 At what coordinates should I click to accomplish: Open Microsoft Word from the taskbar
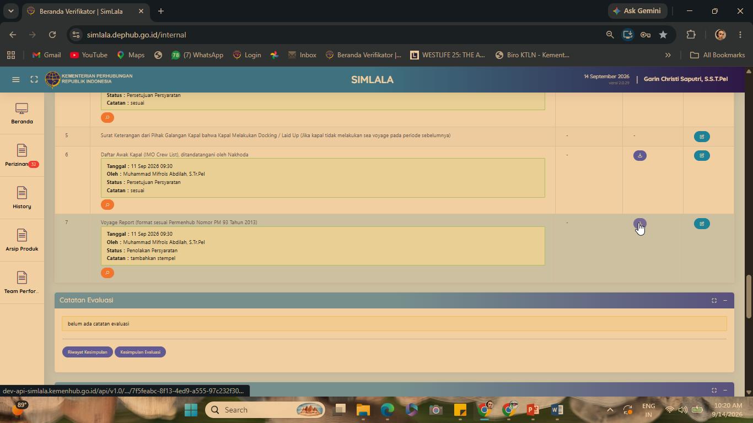click(x=557, y=410)
